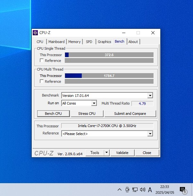Open the network tray icon

tap(135, 190)
